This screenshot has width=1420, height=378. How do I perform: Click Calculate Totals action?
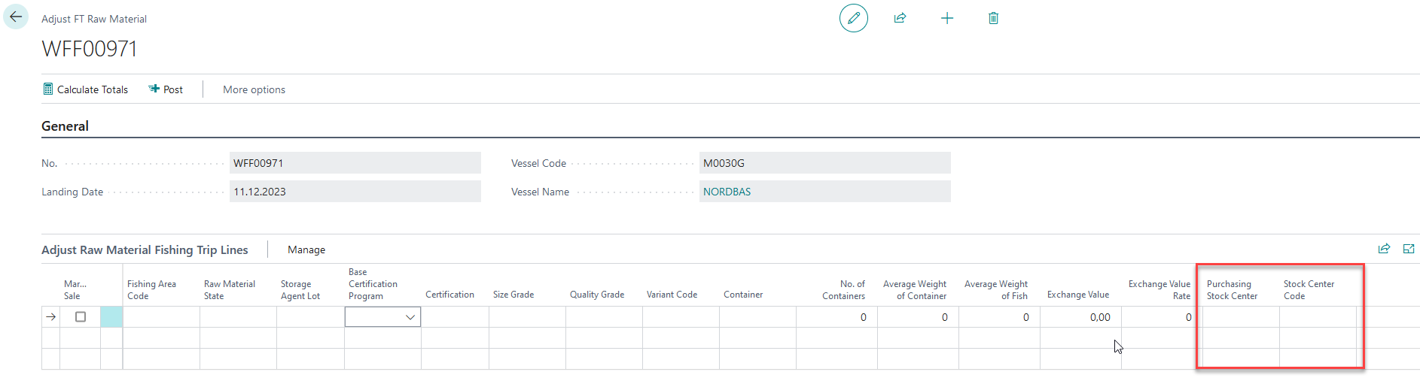(x=86, y=89)
